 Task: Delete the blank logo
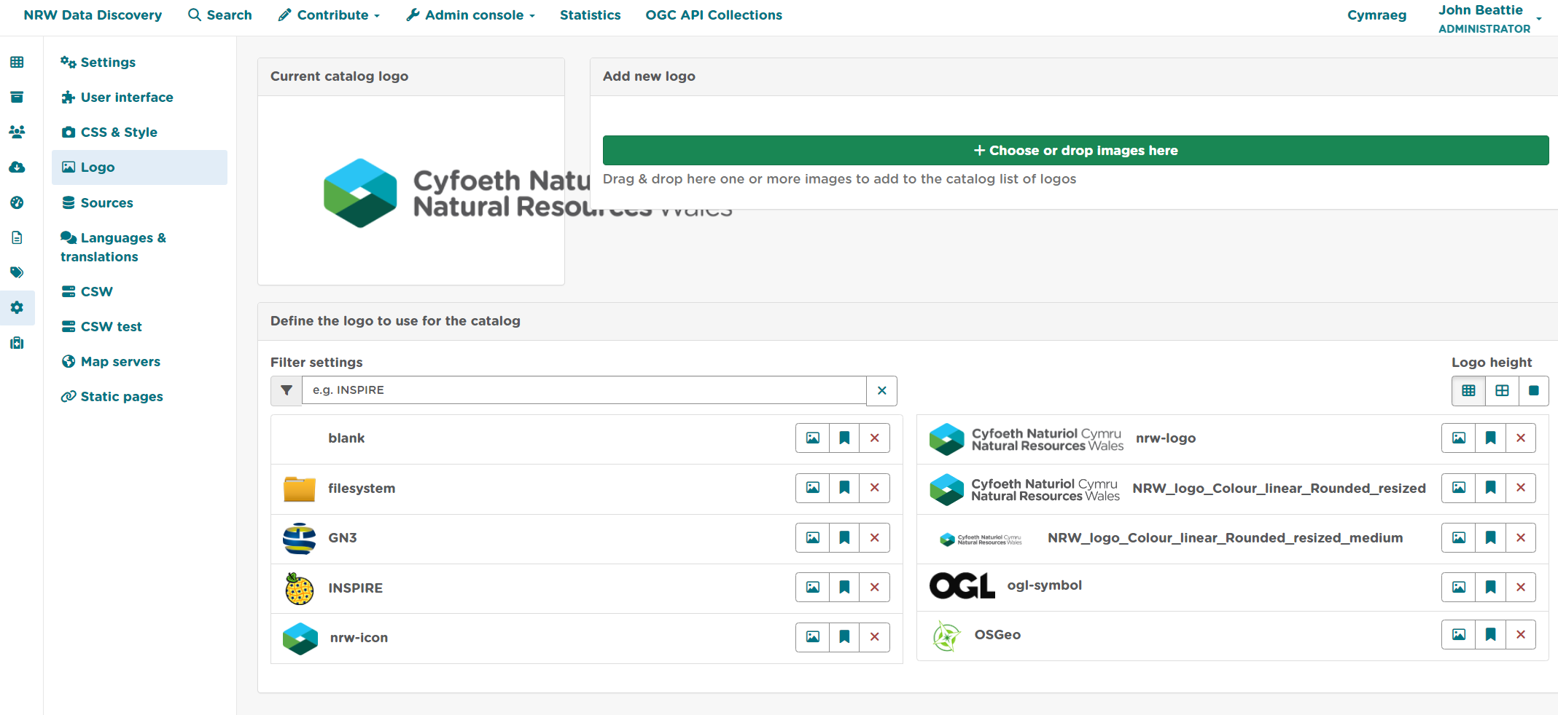(874, 438)
